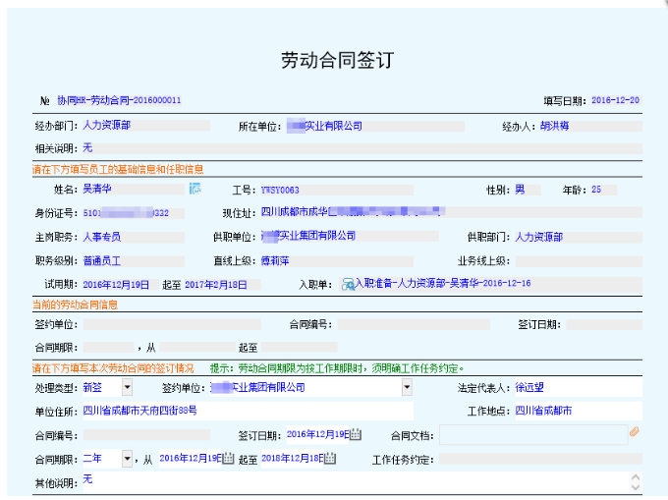
Task: Open the 入职单 linked document icon
Action: (x=348, y=284)
